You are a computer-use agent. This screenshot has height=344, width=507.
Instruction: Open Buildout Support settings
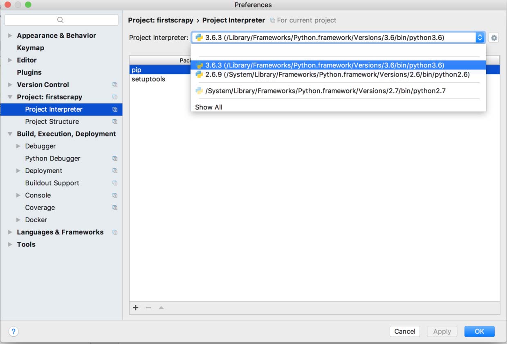point(52,183)
